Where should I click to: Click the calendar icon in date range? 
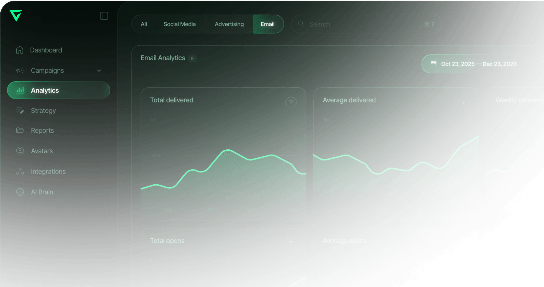click(433, 64)
